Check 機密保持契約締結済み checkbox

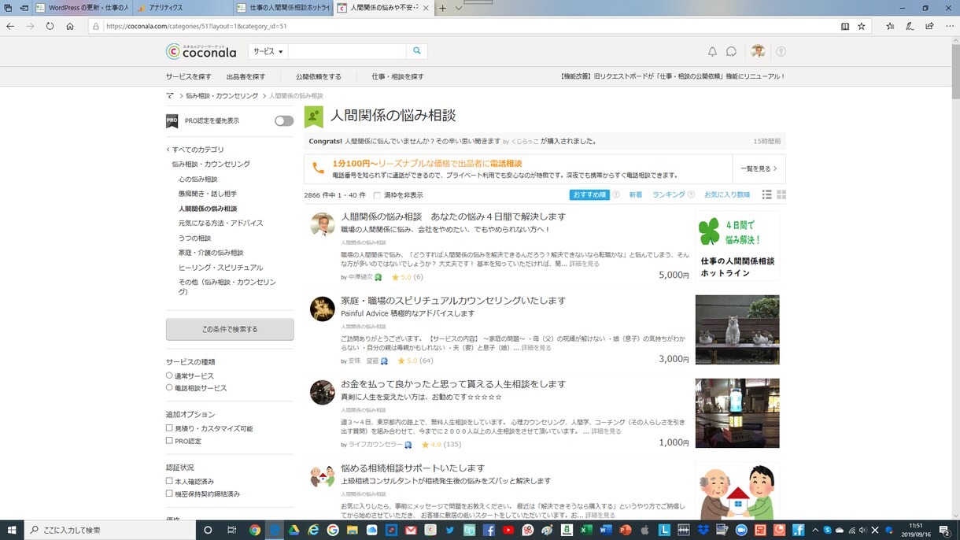click(169, 494)
